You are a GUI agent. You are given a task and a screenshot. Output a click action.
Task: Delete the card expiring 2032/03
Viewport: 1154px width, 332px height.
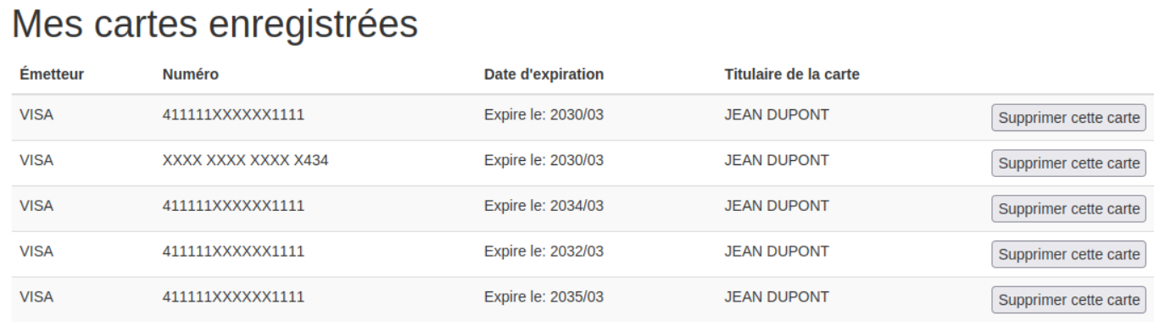tap(1069, 254)
